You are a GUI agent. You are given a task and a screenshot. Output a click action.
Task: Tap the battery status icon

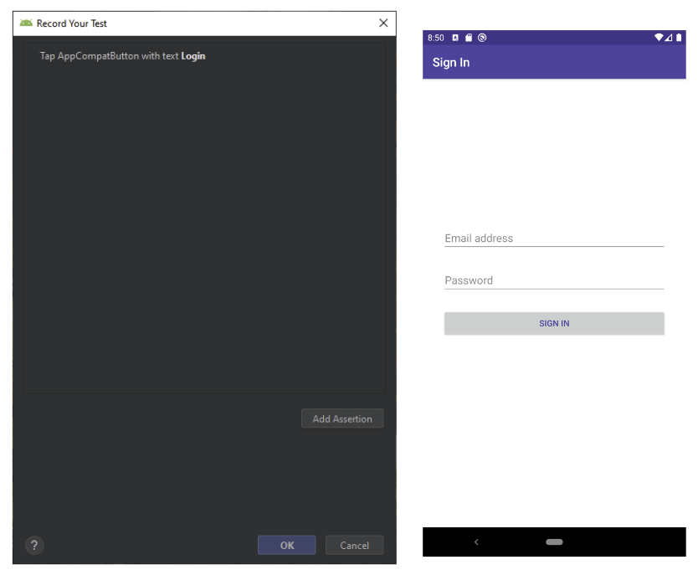[679, 38]
